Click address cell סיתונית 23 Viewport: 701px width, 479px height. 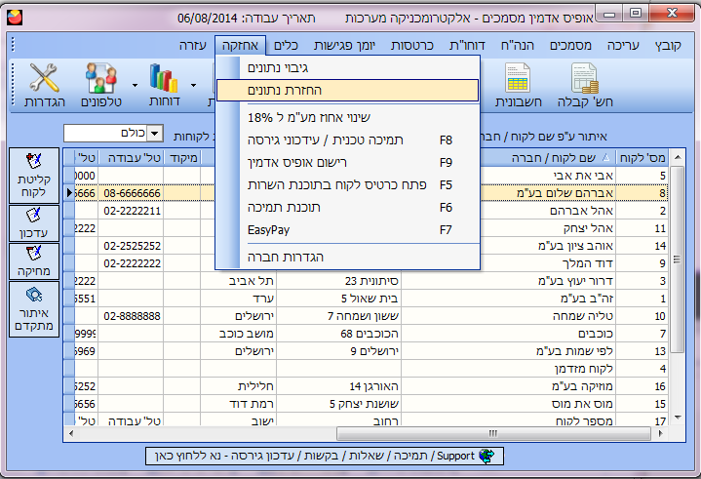coord(339,281)
